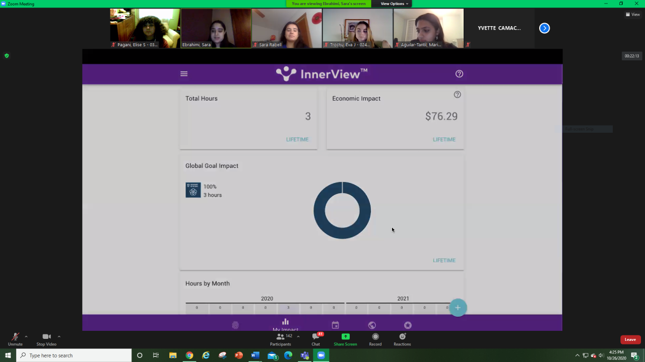Open Google Chrome from taskbar
This screenshot has width=645, height=362.
click(x=189, y=355)
